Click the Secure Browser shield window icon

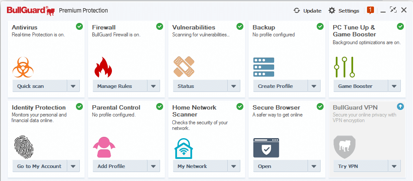[266, 148]
